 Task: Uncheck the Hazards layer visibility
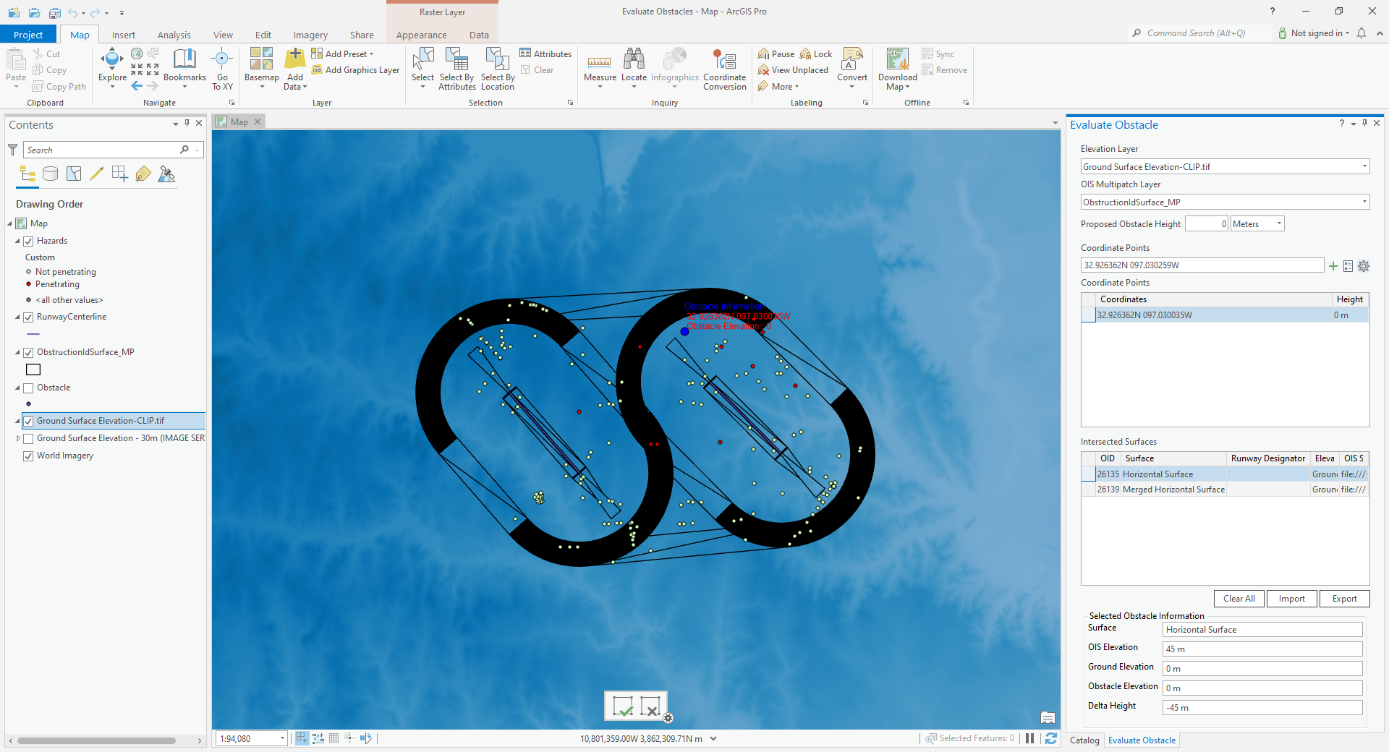(x=28, y=241)
